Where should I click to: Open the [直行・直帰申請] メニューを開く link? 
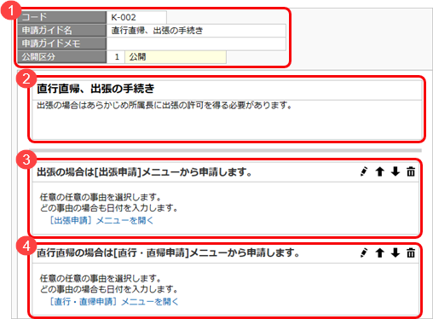point(114,302)
